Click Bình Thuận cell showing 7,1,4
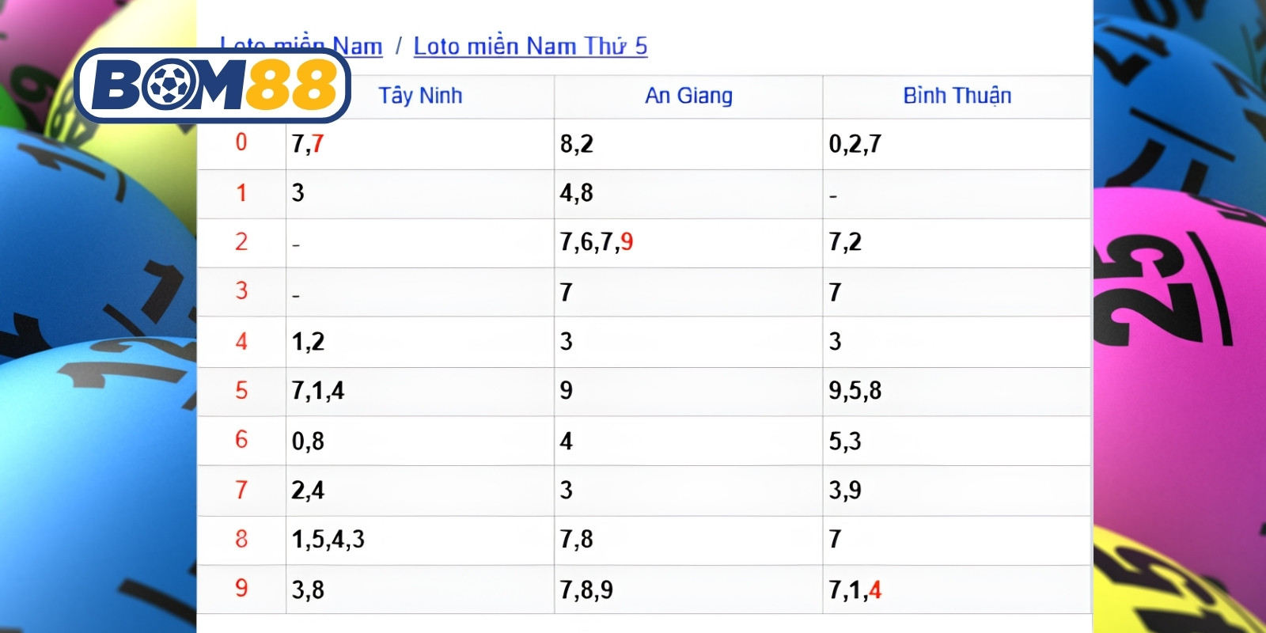The width and height of the screenshot is (1266, 633). click(957, 589)
